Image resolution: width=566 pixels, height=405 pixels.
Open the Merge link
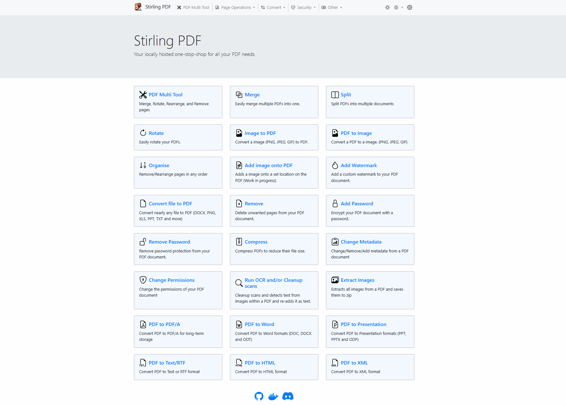[252, 95]
